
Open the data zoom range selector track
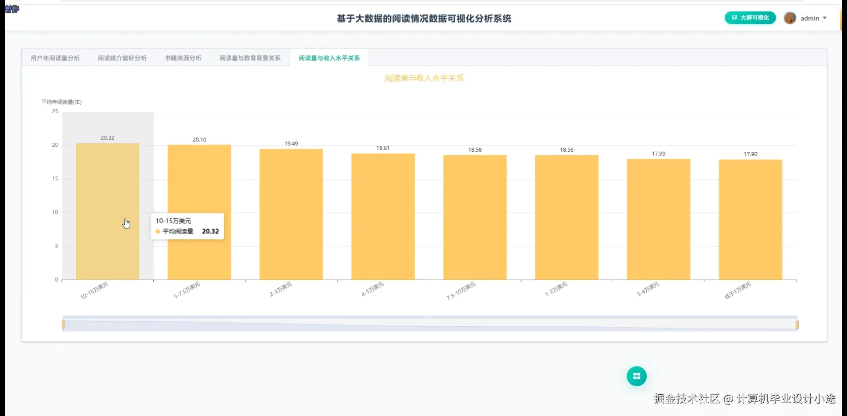click(430, 324)
